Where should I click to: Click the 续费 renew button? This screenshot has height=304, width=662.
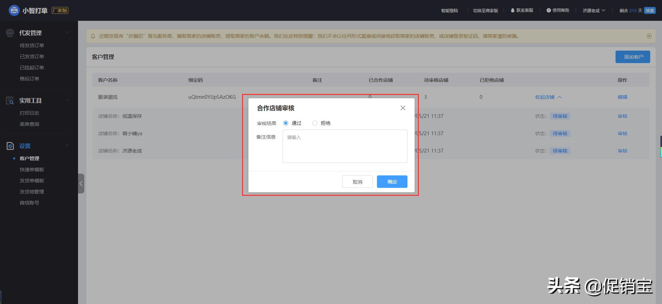coord(650,10)
